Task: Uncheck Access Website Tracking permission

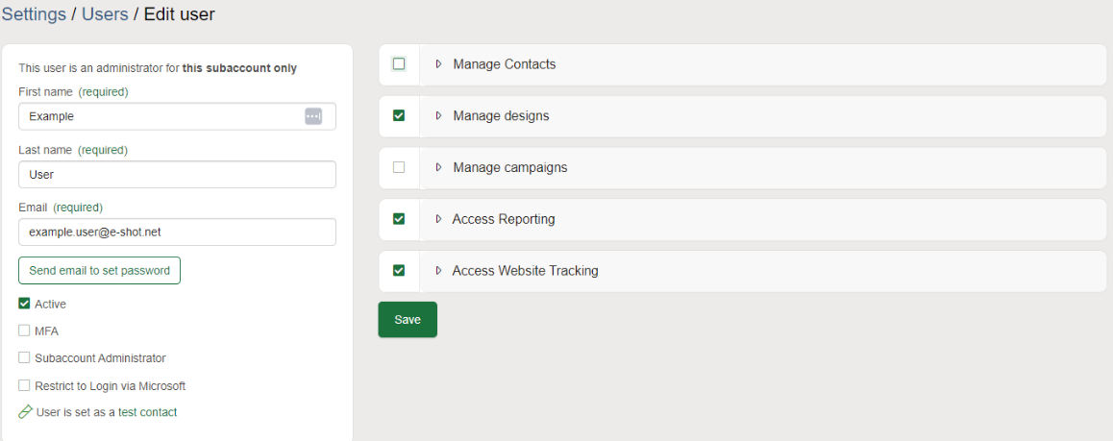Action: [x=399, y=271]
